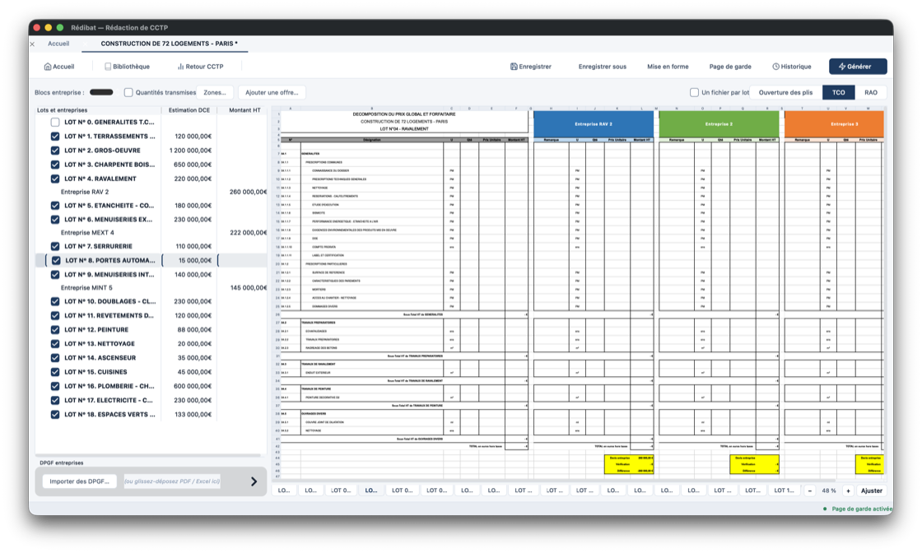Click the 222 000,00€ Montant HT value

tap(248, 233)
